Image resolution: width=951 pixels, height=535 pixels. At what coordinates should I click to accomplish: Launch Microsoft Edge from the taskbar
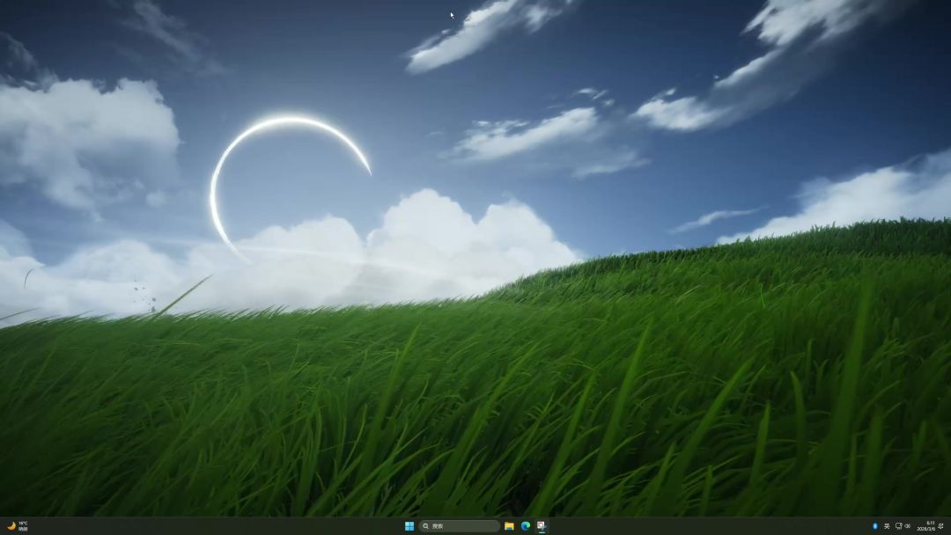(x=525, y=526)
